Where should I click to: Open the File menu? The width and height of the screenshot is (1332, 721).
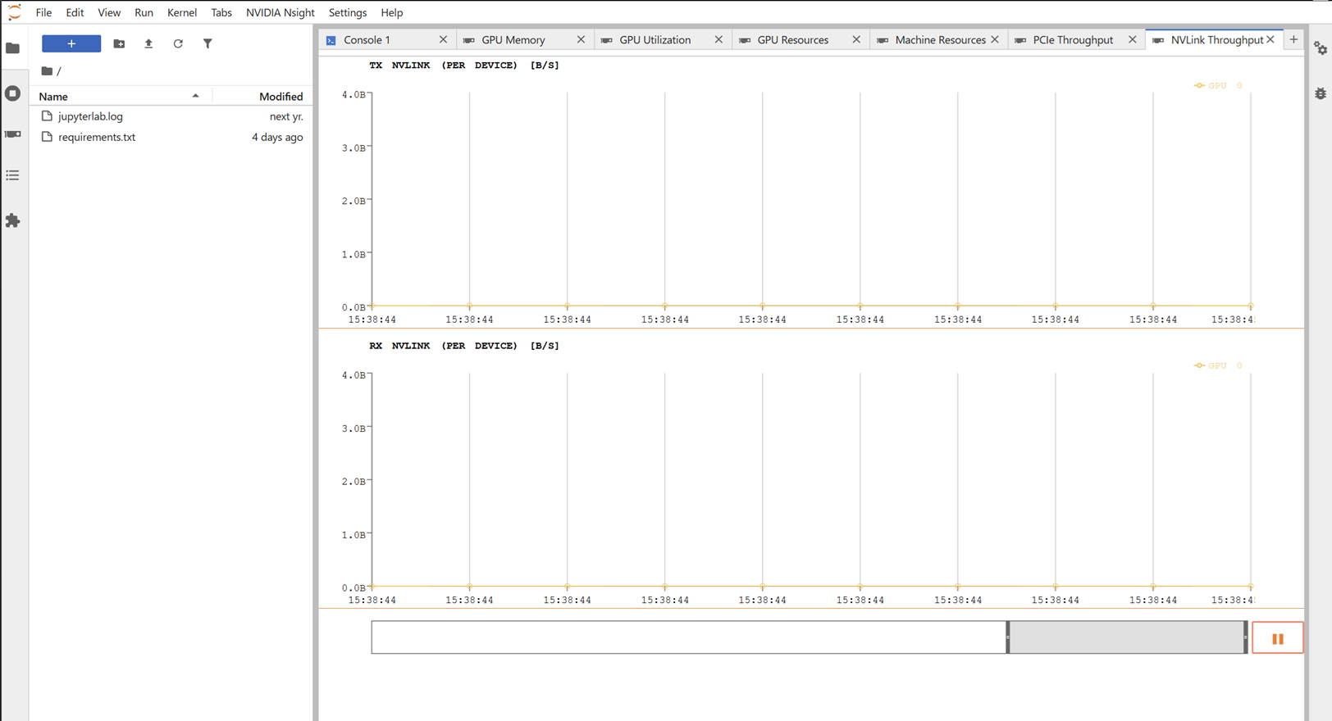pyautogui.click(x=43, y=12)
